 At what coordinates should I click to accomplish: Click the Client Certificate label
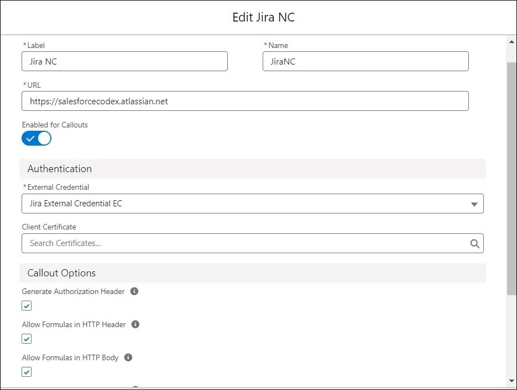click(x=49, y=227)
